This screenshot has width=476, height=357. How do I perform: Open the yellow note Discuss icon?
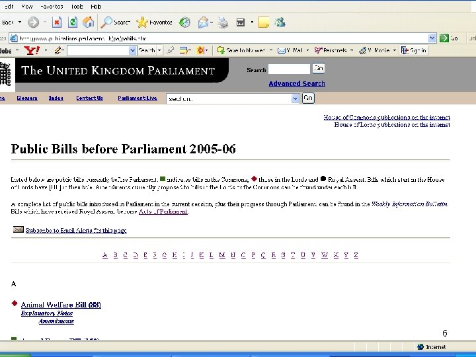tap(264, 22)
